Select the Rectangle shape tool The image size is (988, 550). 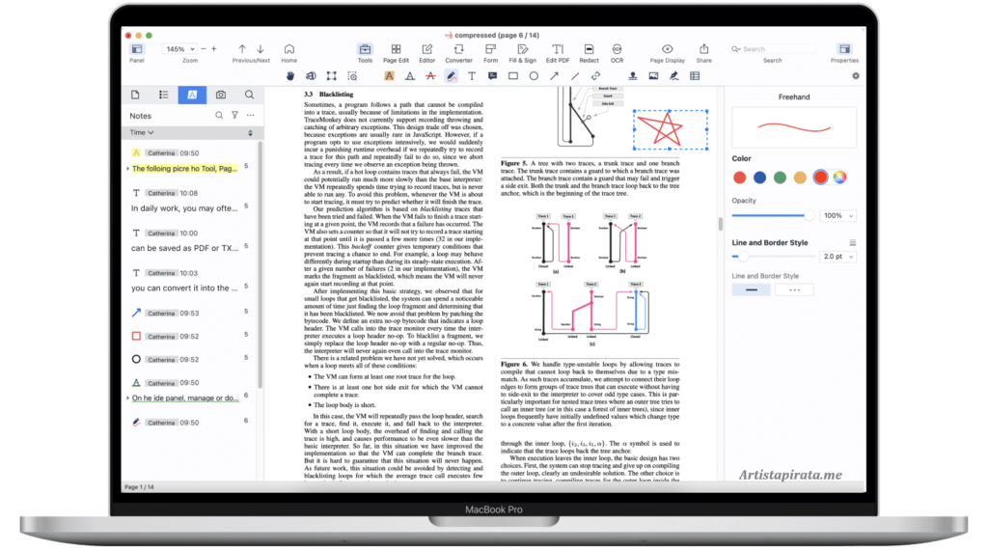[x=513, y=75]
